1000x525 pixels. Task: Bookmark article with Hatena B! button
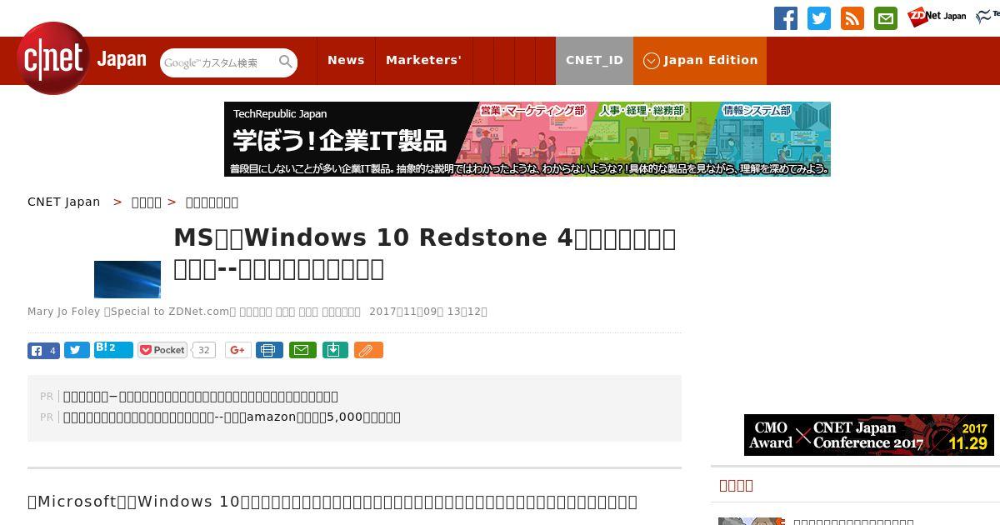tap(113, 349)
